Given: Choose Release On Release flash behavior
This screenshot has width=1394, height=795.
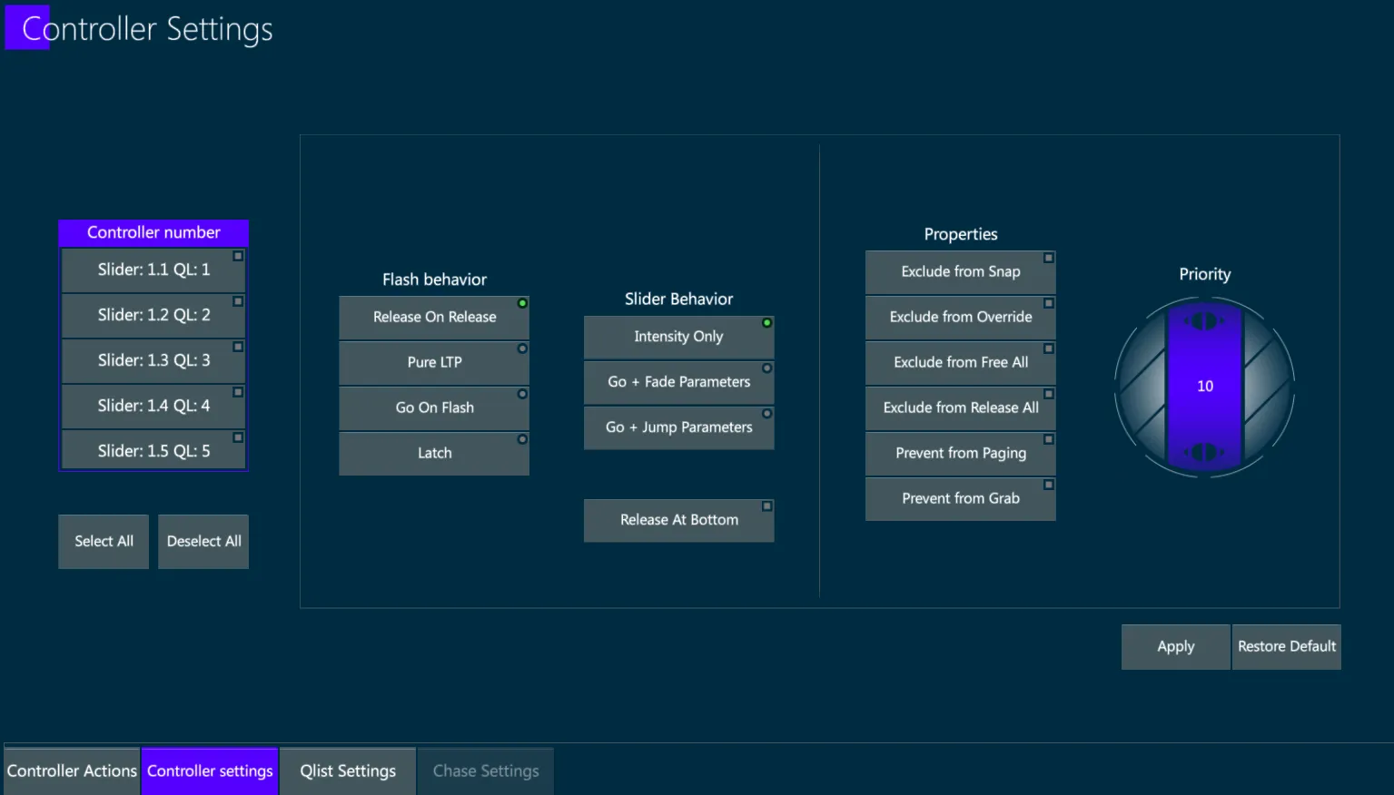Looking at the screenshot, I should pos(434,317).
